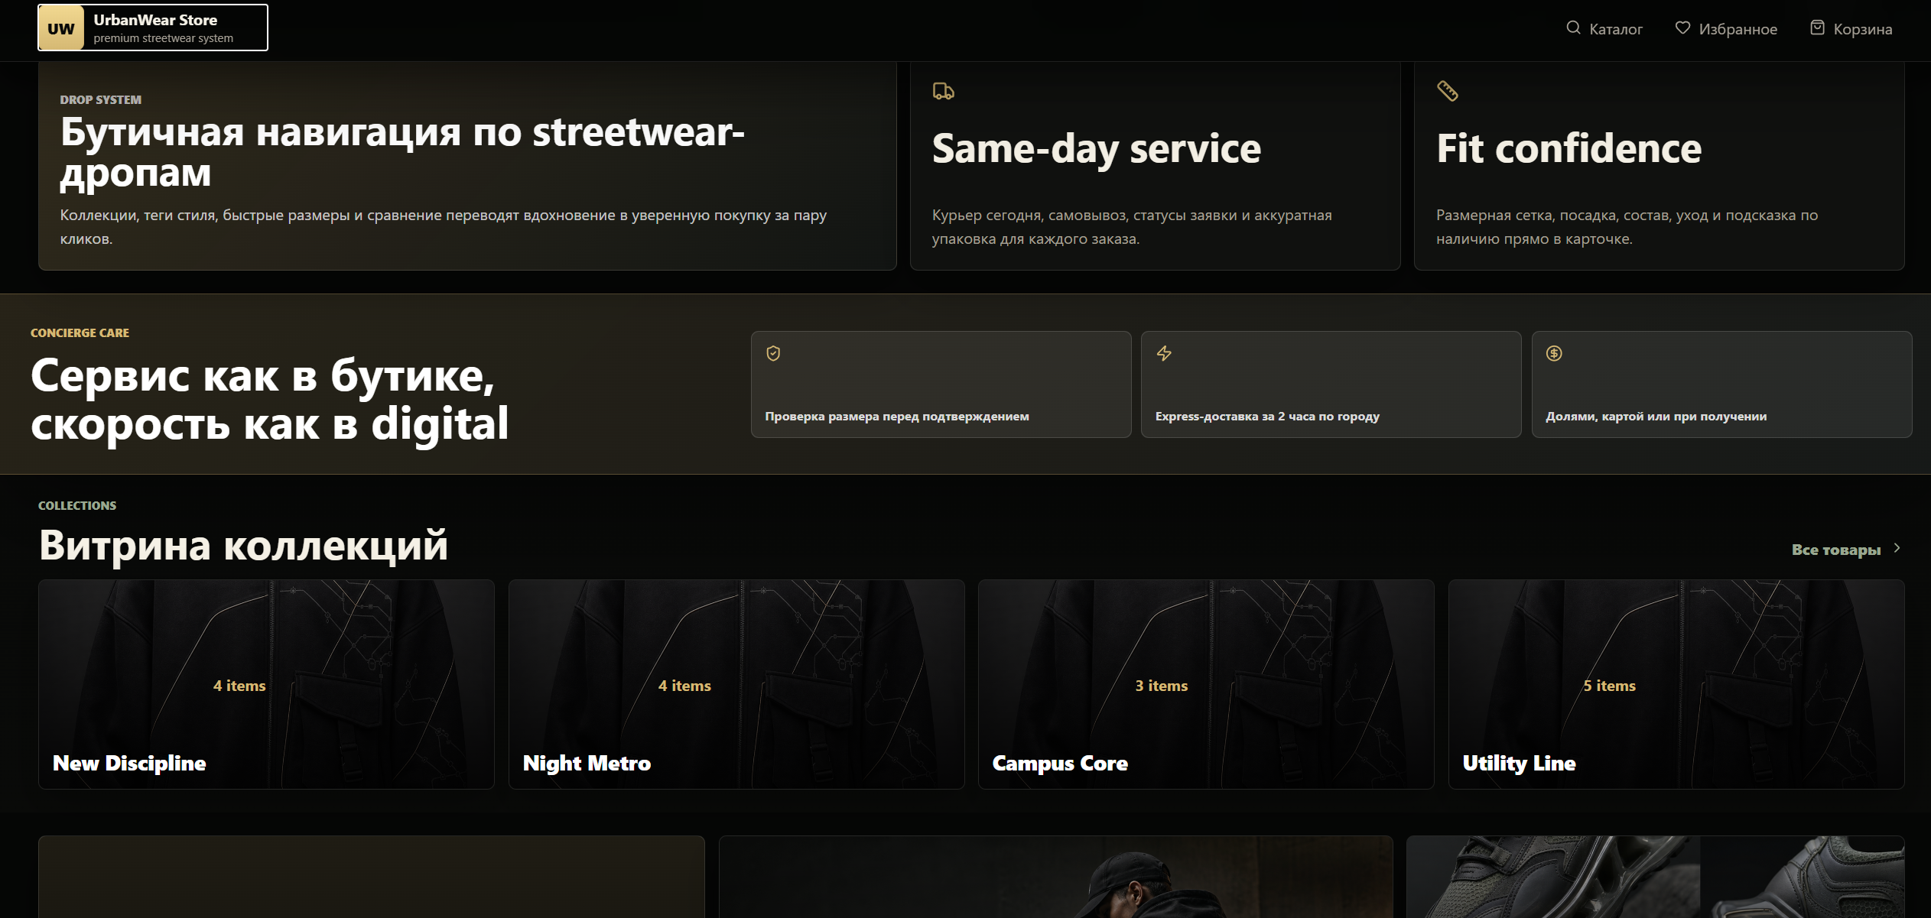1931x918 pixels.
Task: Click Коллекции, теги стиля description text
Action: click(444, 227)
